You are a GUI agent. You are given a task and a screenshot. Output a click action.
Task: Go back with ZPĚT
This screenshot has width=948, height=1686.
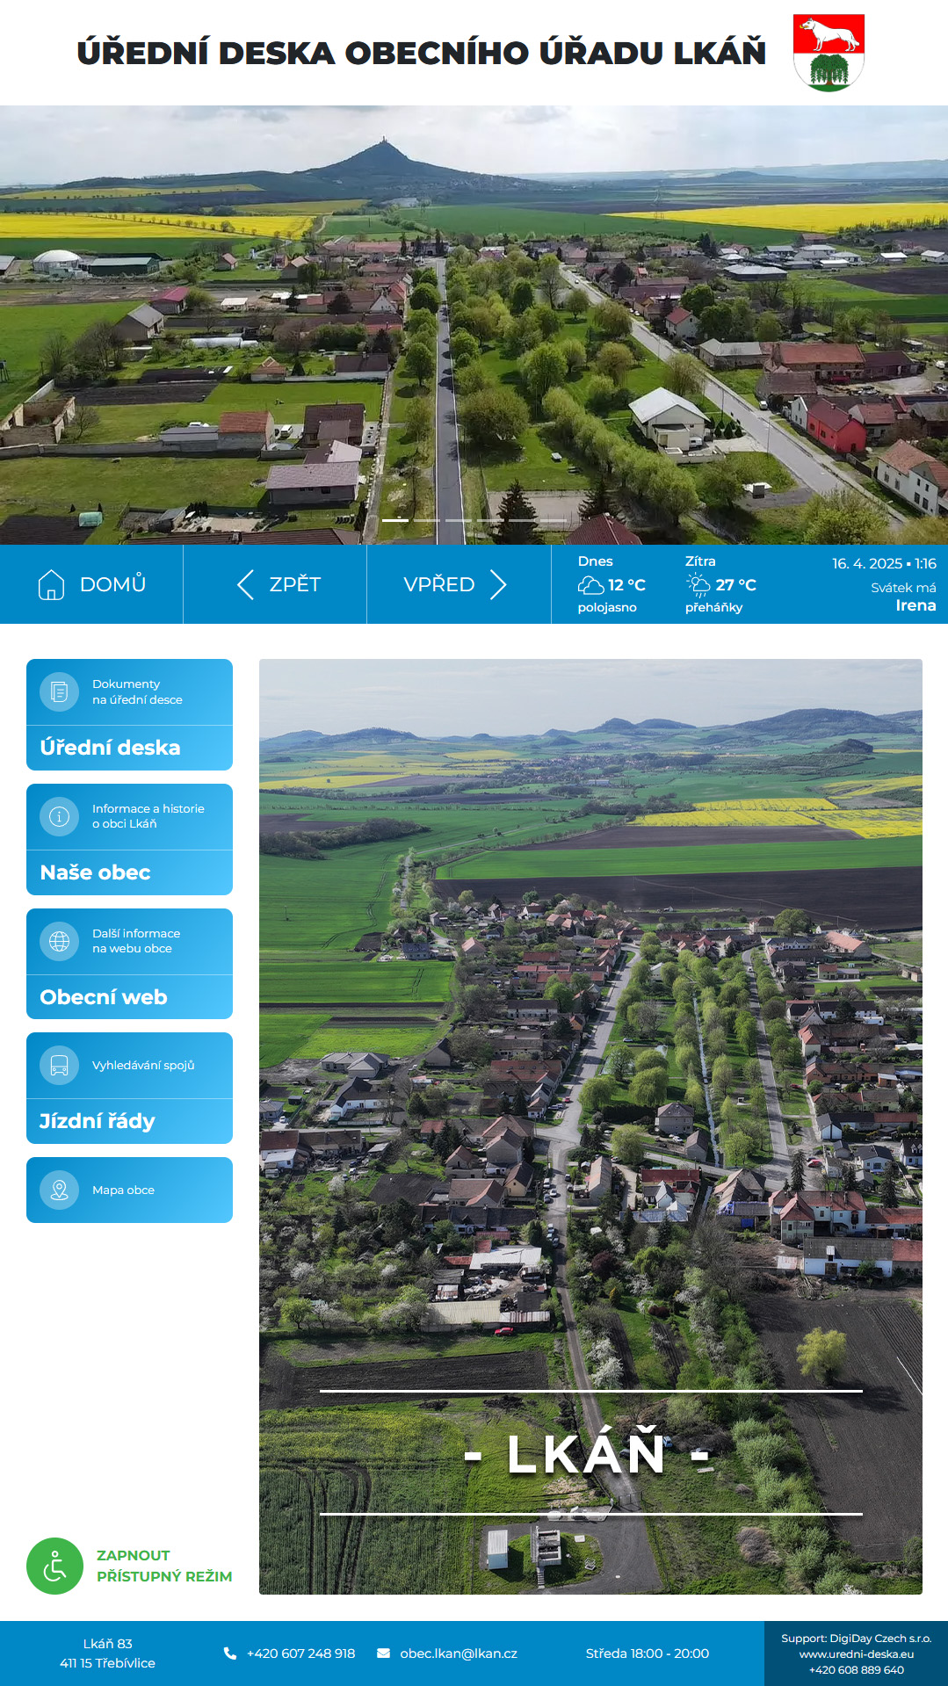coord(275,584)
